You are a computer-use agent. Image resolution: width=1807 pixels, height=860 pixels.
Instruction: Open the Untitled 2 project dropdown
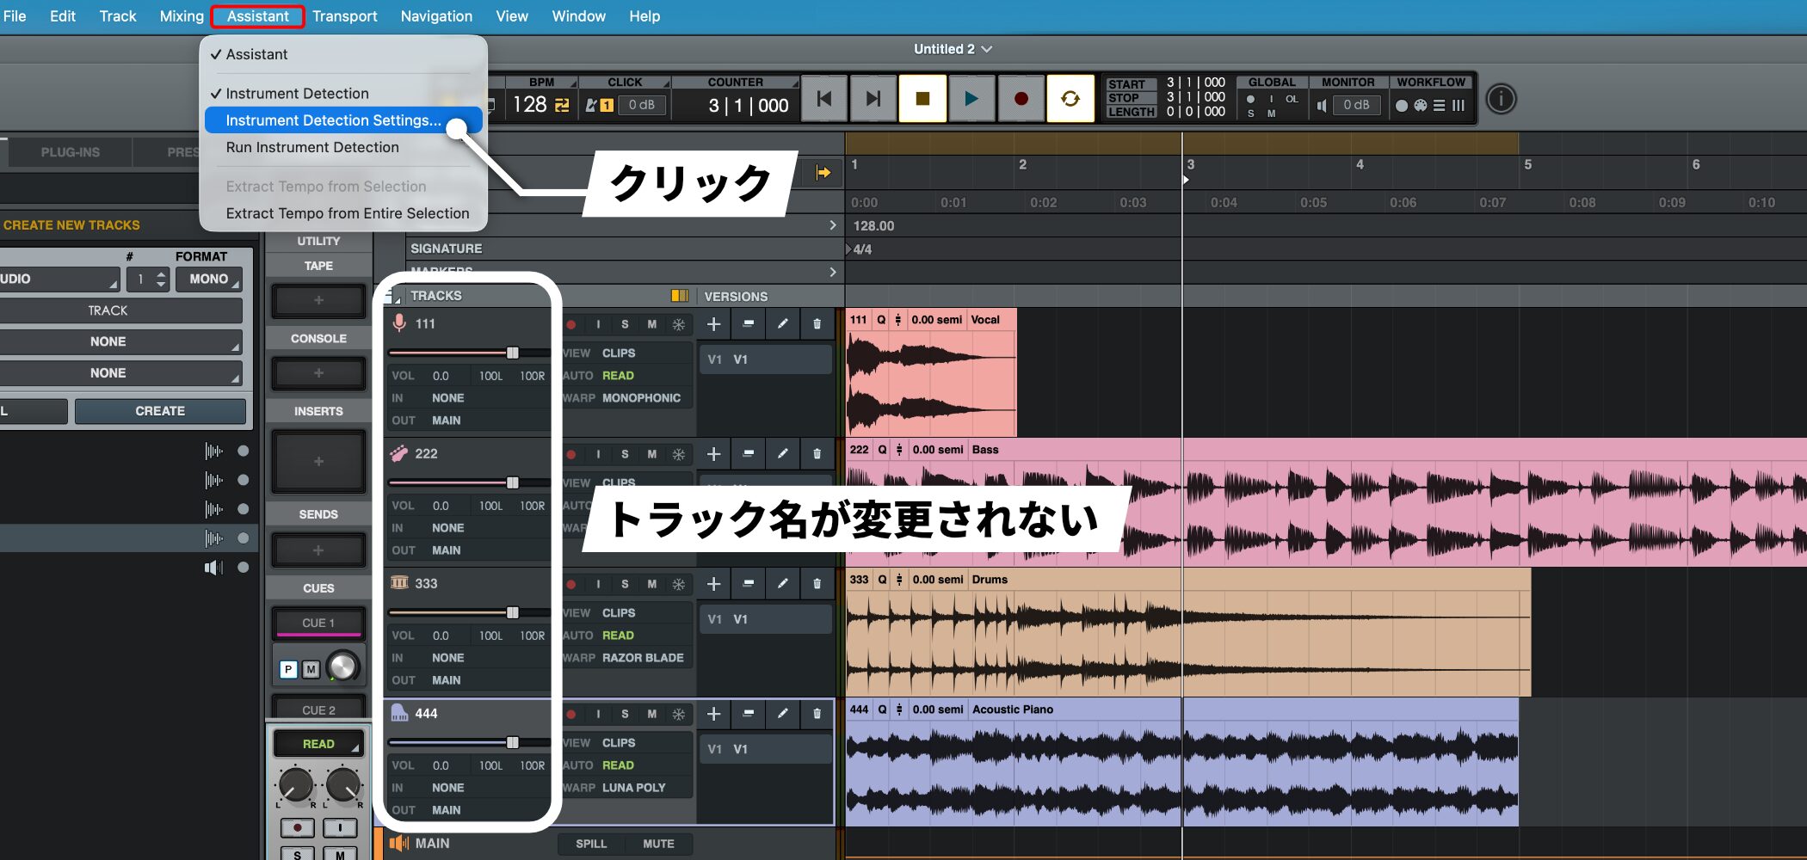[x=953, y=49]
